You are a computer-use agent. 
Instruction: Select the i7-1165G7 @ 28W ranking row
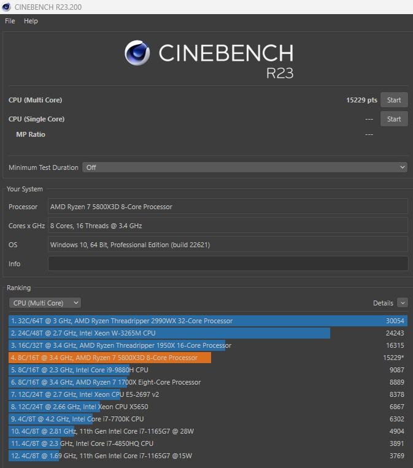208,431
